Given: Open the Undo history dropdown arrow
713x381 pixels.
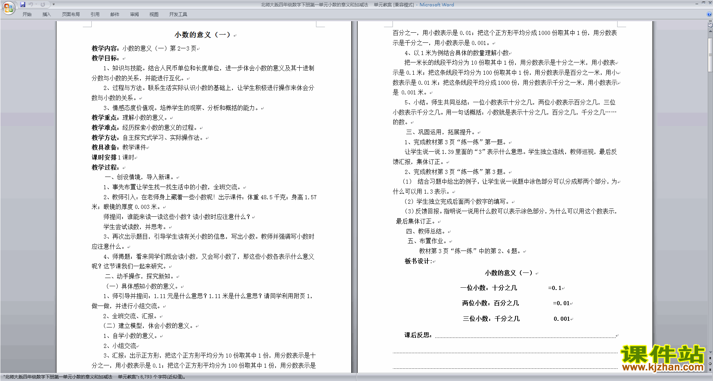Looking at the screenshot, I should [x=36, y=4].
